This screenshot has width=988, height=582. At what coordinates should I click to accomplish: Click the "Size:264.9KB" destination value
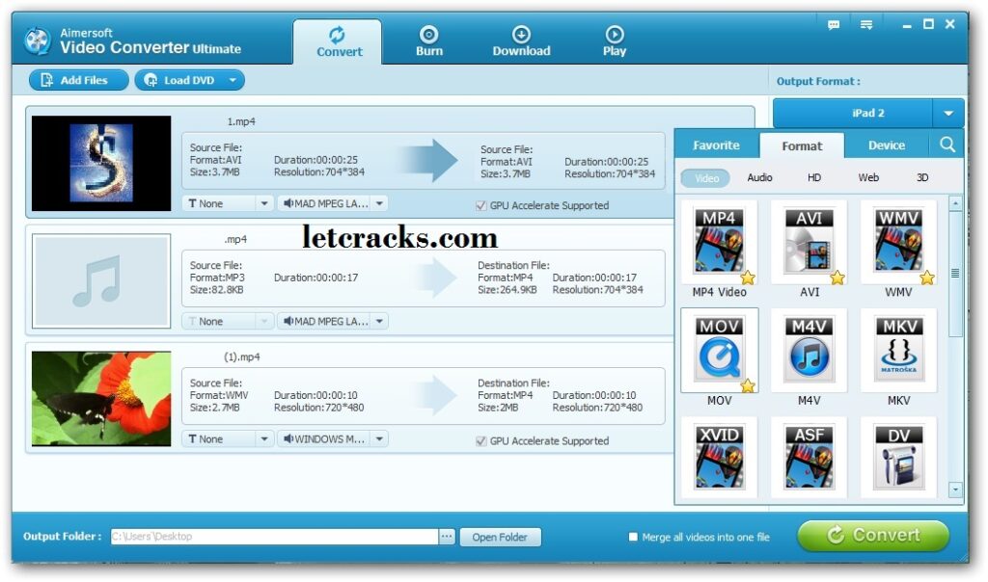click(508, 290)
